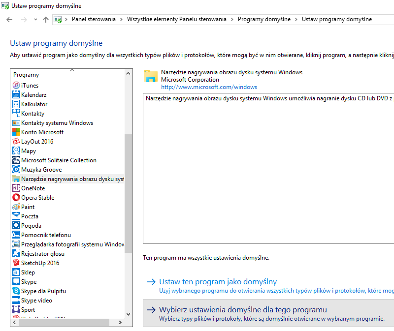Click the plain Skype app icon
The width and height of the screenshot is (394, 331).
coord(16,281)
